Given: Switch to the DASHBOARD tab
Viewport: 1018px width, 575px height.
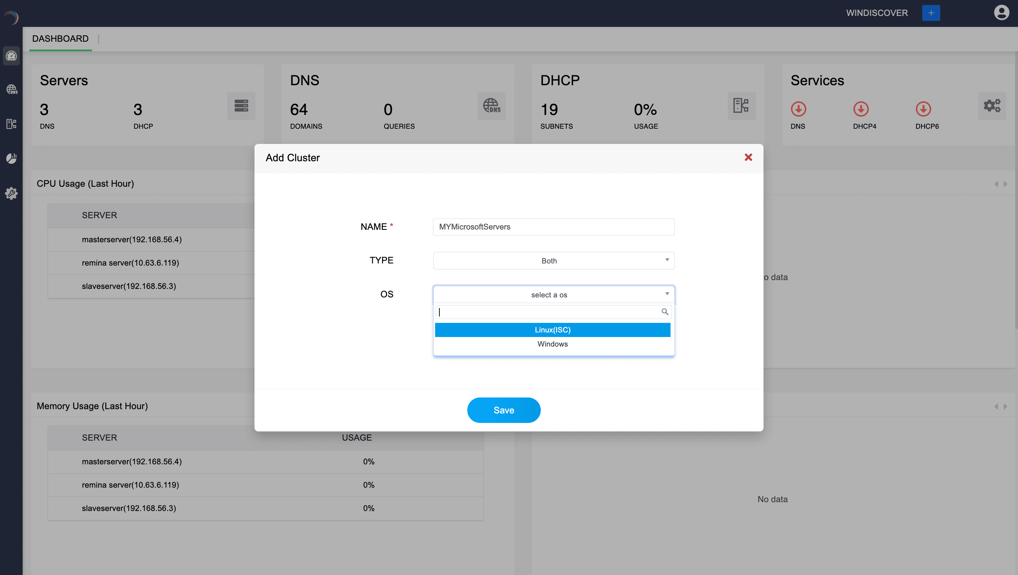Looking at the screenshot, I should tap(60, 39).
